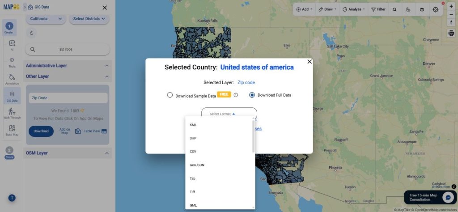Open the Filter tool
This screenshot has height=212, width=458.
click(x=378, y=9)
